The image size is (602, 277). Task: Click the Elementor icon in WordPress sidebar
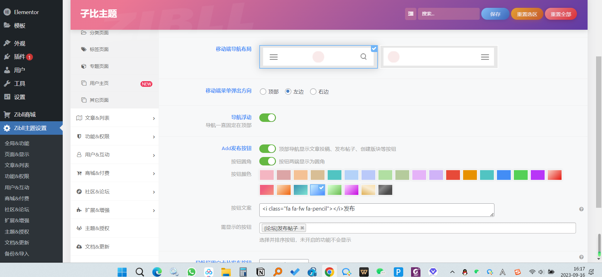pyautogui.click(x=7, y=12)
